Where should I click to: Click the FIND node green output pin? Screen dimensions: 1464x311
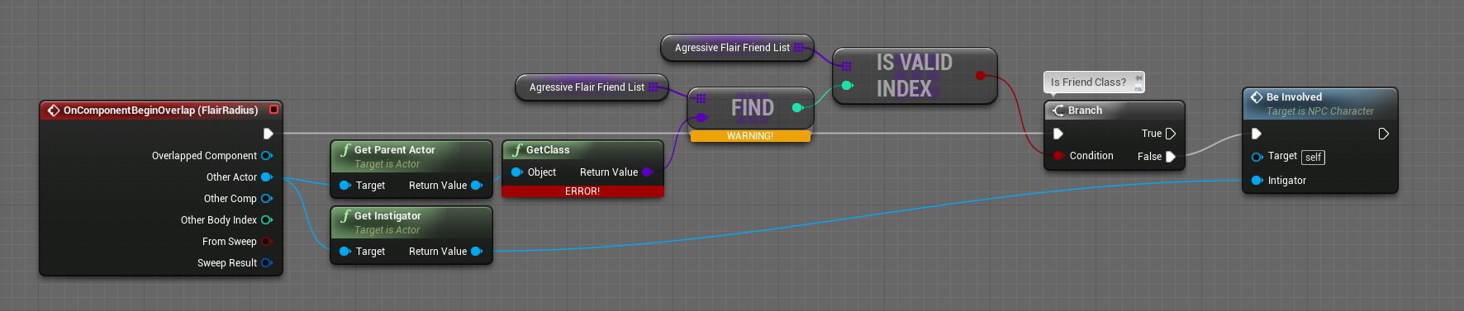point(797,107)
